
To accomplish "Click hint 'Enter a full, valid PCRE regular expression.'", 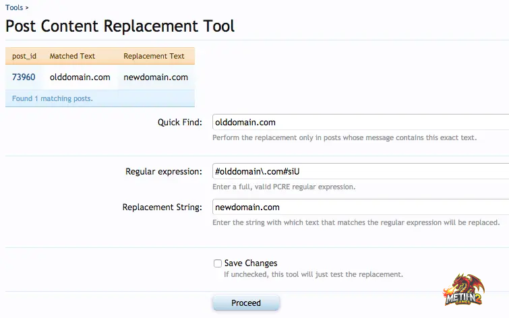I will [x=284, y=187].
